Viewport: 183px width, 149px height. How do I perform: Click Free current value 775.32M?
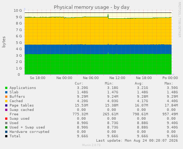(80, 114)
